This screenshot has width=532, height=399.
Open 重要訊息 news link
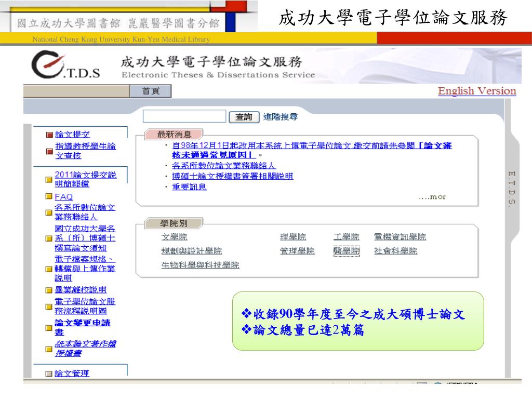pos(189,187)
